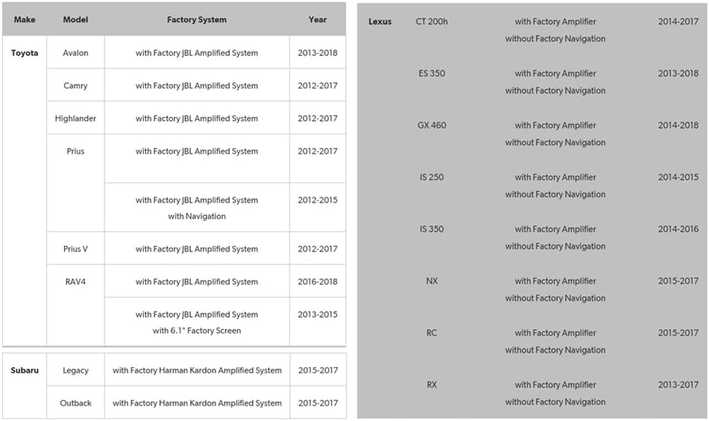Click the Highlander model cell
The height and width of the screenshot is (421, 709).
(x=75, y=118)
